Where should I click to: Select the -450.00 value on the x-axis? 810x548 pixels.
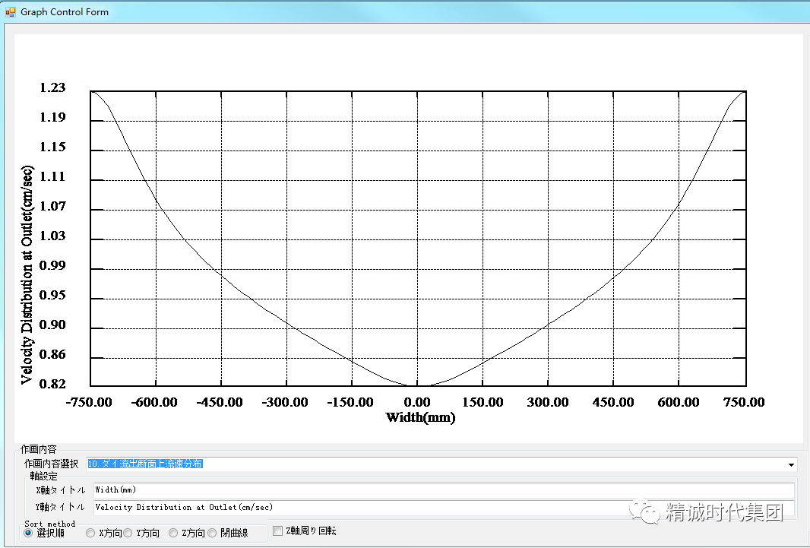[x=220, y=402]
